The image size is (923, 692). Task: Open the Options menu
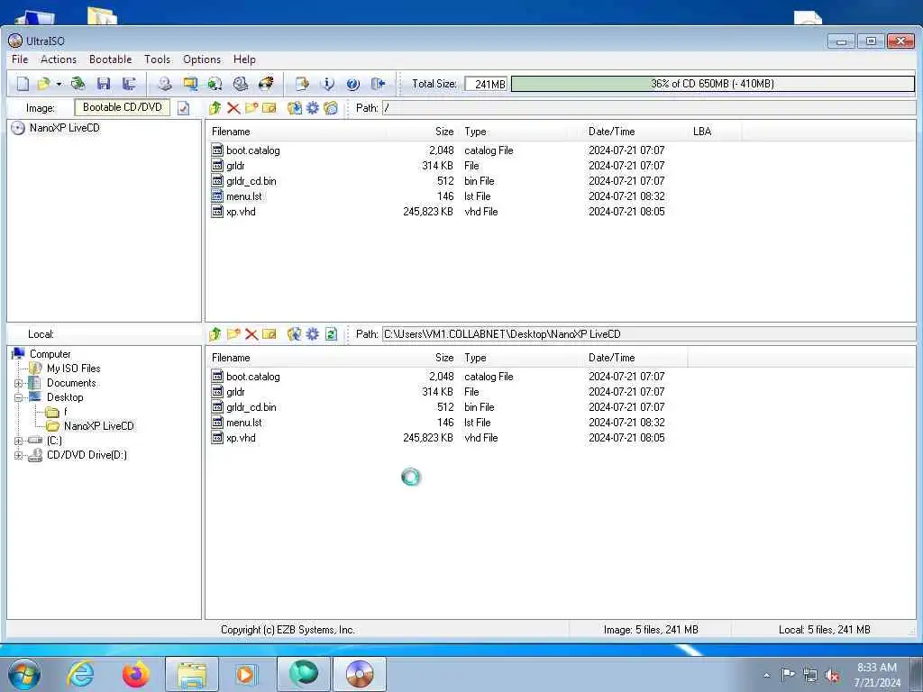point(202,59)
